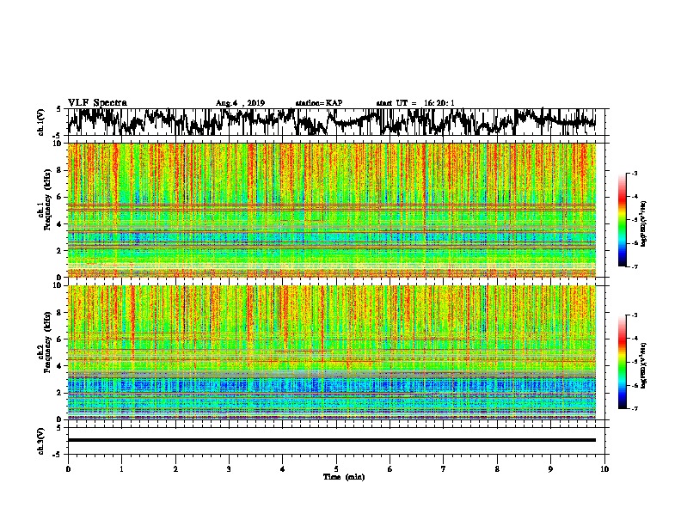
Task: Click the "-7" bottom label of ch.2 colorbar
Action: pyautogui.click(x=634, y=408)
